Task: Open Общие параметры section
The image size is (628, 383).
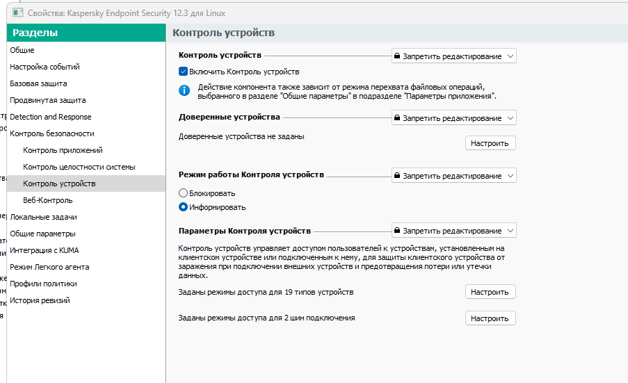Action: (86, 234)
